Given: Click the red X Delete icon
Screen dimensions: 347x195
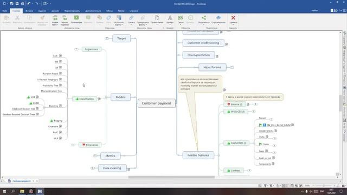Looking at the screenshot, I should pos(233,18).
